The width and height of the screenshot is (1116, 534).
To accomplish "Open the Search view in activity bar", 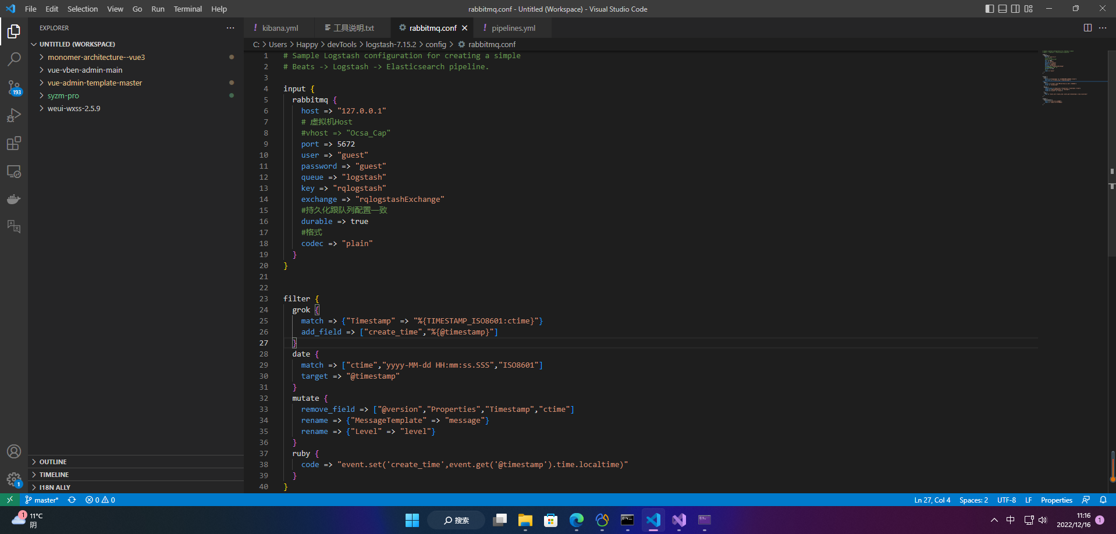I will (14, 59).
